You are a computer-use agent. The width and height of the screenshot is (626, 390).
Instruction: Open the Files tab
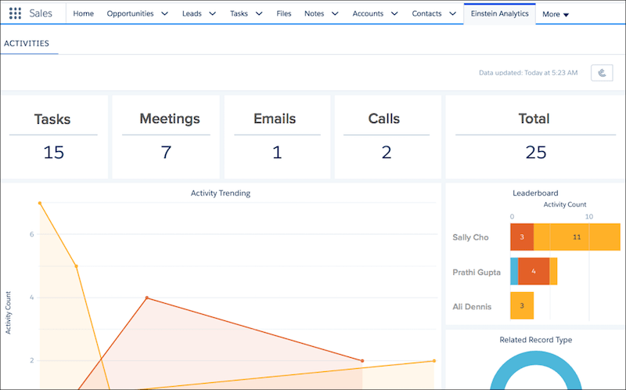(284, 13)
